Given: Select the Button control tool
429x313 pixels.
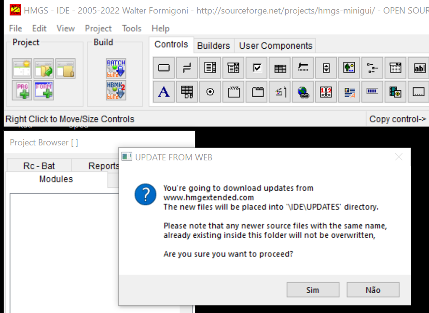Looking at the screenshot, I should click(164, 68).
